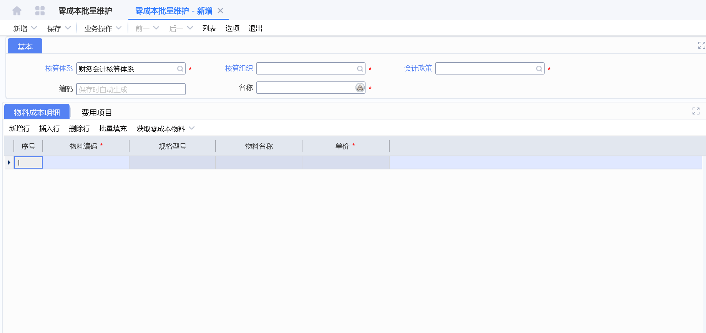Screen dimensions: 706x333
Task: Follow the 会计政策 label link
Action: click(x=418, y=68)
